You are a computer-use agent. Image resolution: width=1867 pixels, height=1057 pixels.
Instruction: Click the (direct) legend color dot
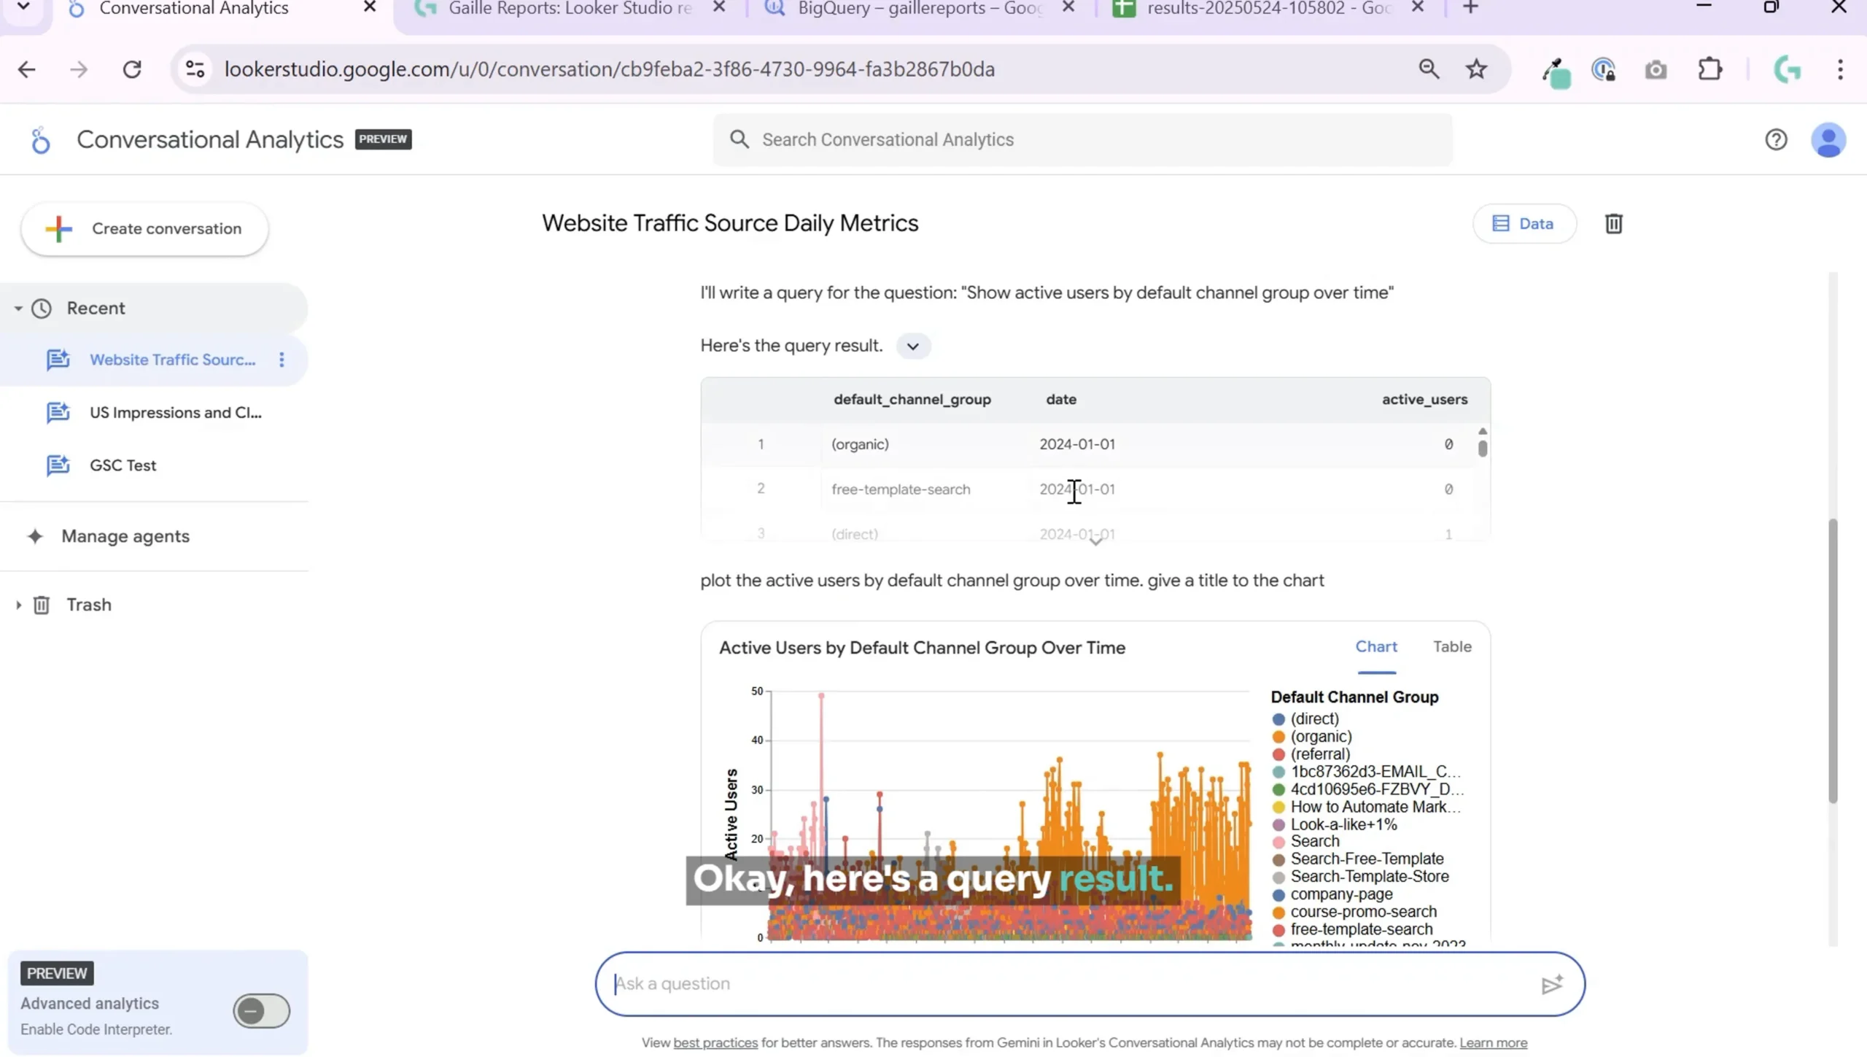click(x=1278, y=719)
